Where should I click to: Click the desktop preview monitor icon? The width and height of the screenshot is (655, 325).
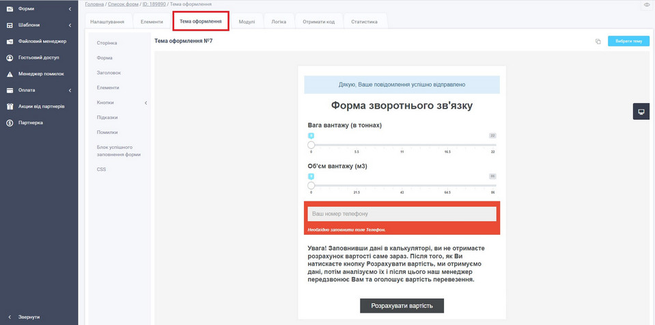[x=641, y=111]
